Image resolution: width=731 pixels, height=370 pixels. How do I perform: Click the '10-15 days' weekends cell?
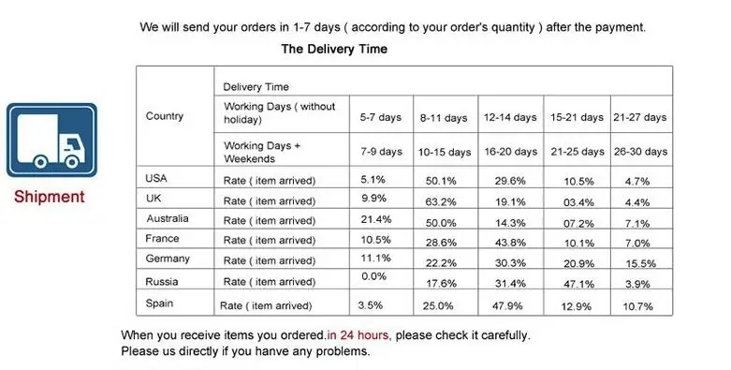(445, 153)
